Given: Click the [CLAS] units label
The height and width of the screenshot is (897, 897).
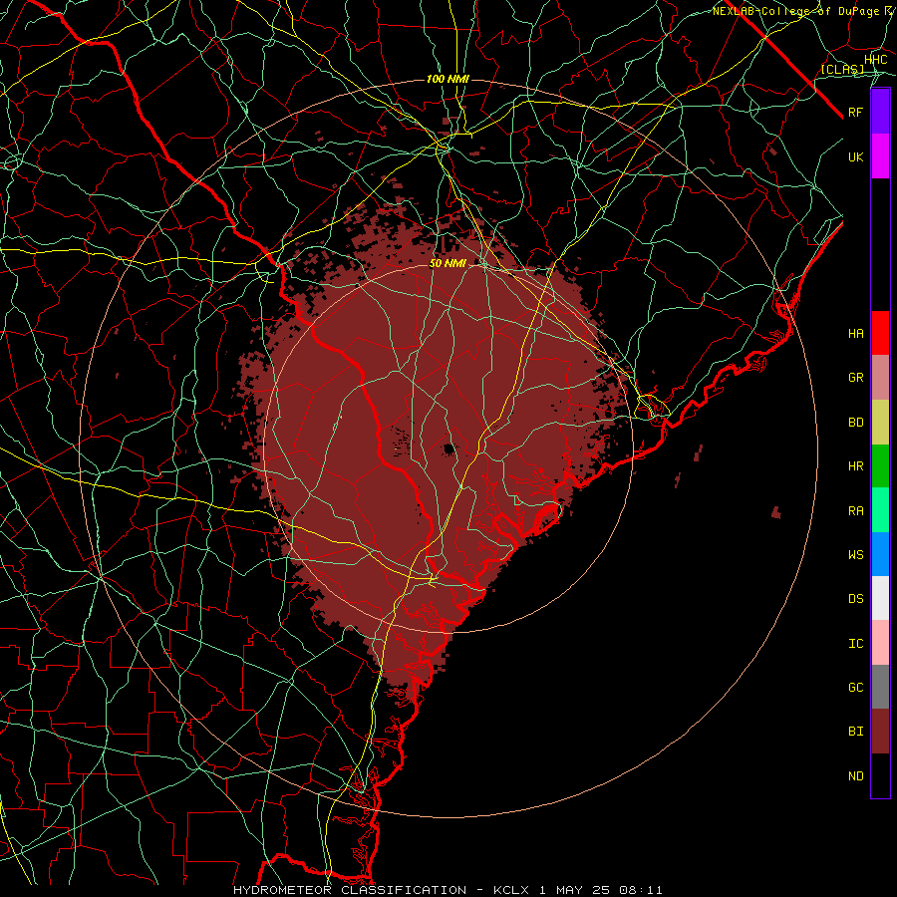Looking at the screenshot, I should [842, 69].
